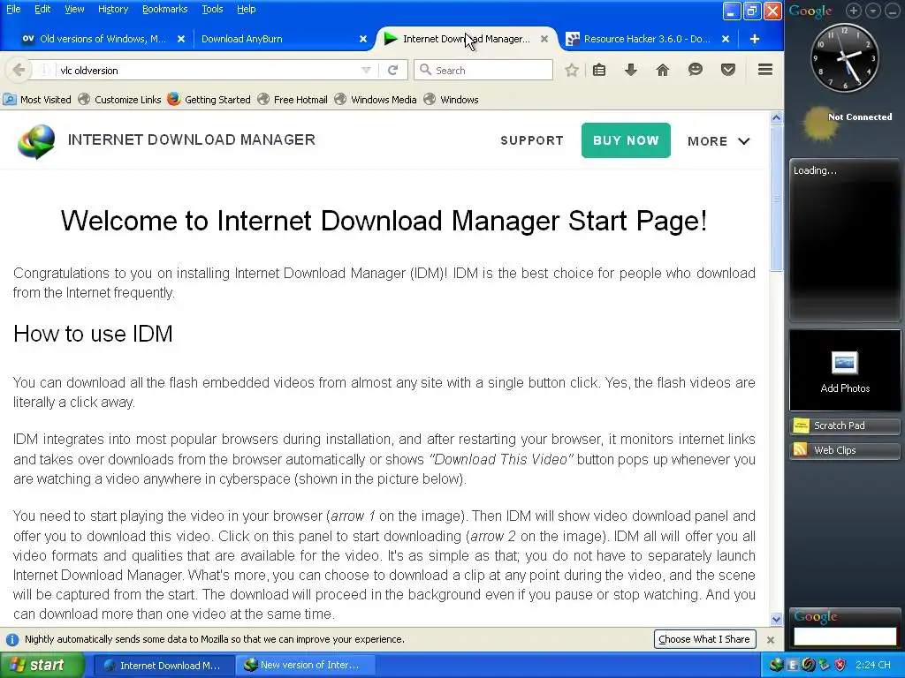Image resolution: width=905 pixels, height=678 pixels.
Task: Switch to the Download AnyBurn tab
Action: pyautogui.click(x=242, y=39)
